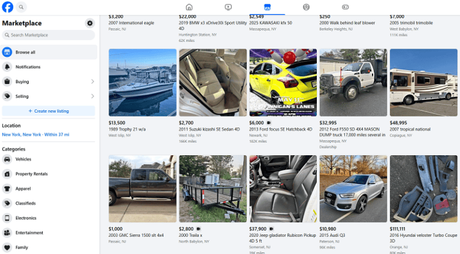The height and width of the screenshot is (254, 460).
Task: Click the Facebook logo
Action: (8, 7)
